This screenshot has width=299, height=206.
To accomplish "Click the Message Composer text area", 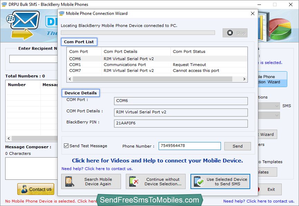I will pyautogui.click(x=31, y=168).
